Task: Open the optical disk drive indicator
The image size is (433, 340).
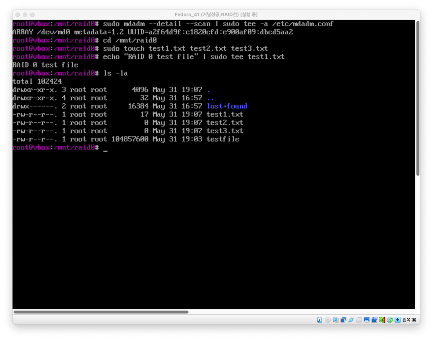Action: tap(328, 319)
